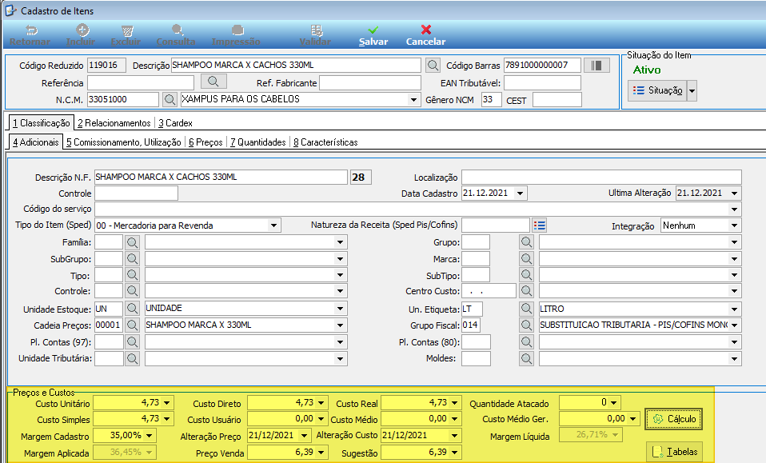The width and height of the screenshot is (766, 463).
Task: Open Margem Cadastro 35,00% dropdown
Action: click(149, 435)
